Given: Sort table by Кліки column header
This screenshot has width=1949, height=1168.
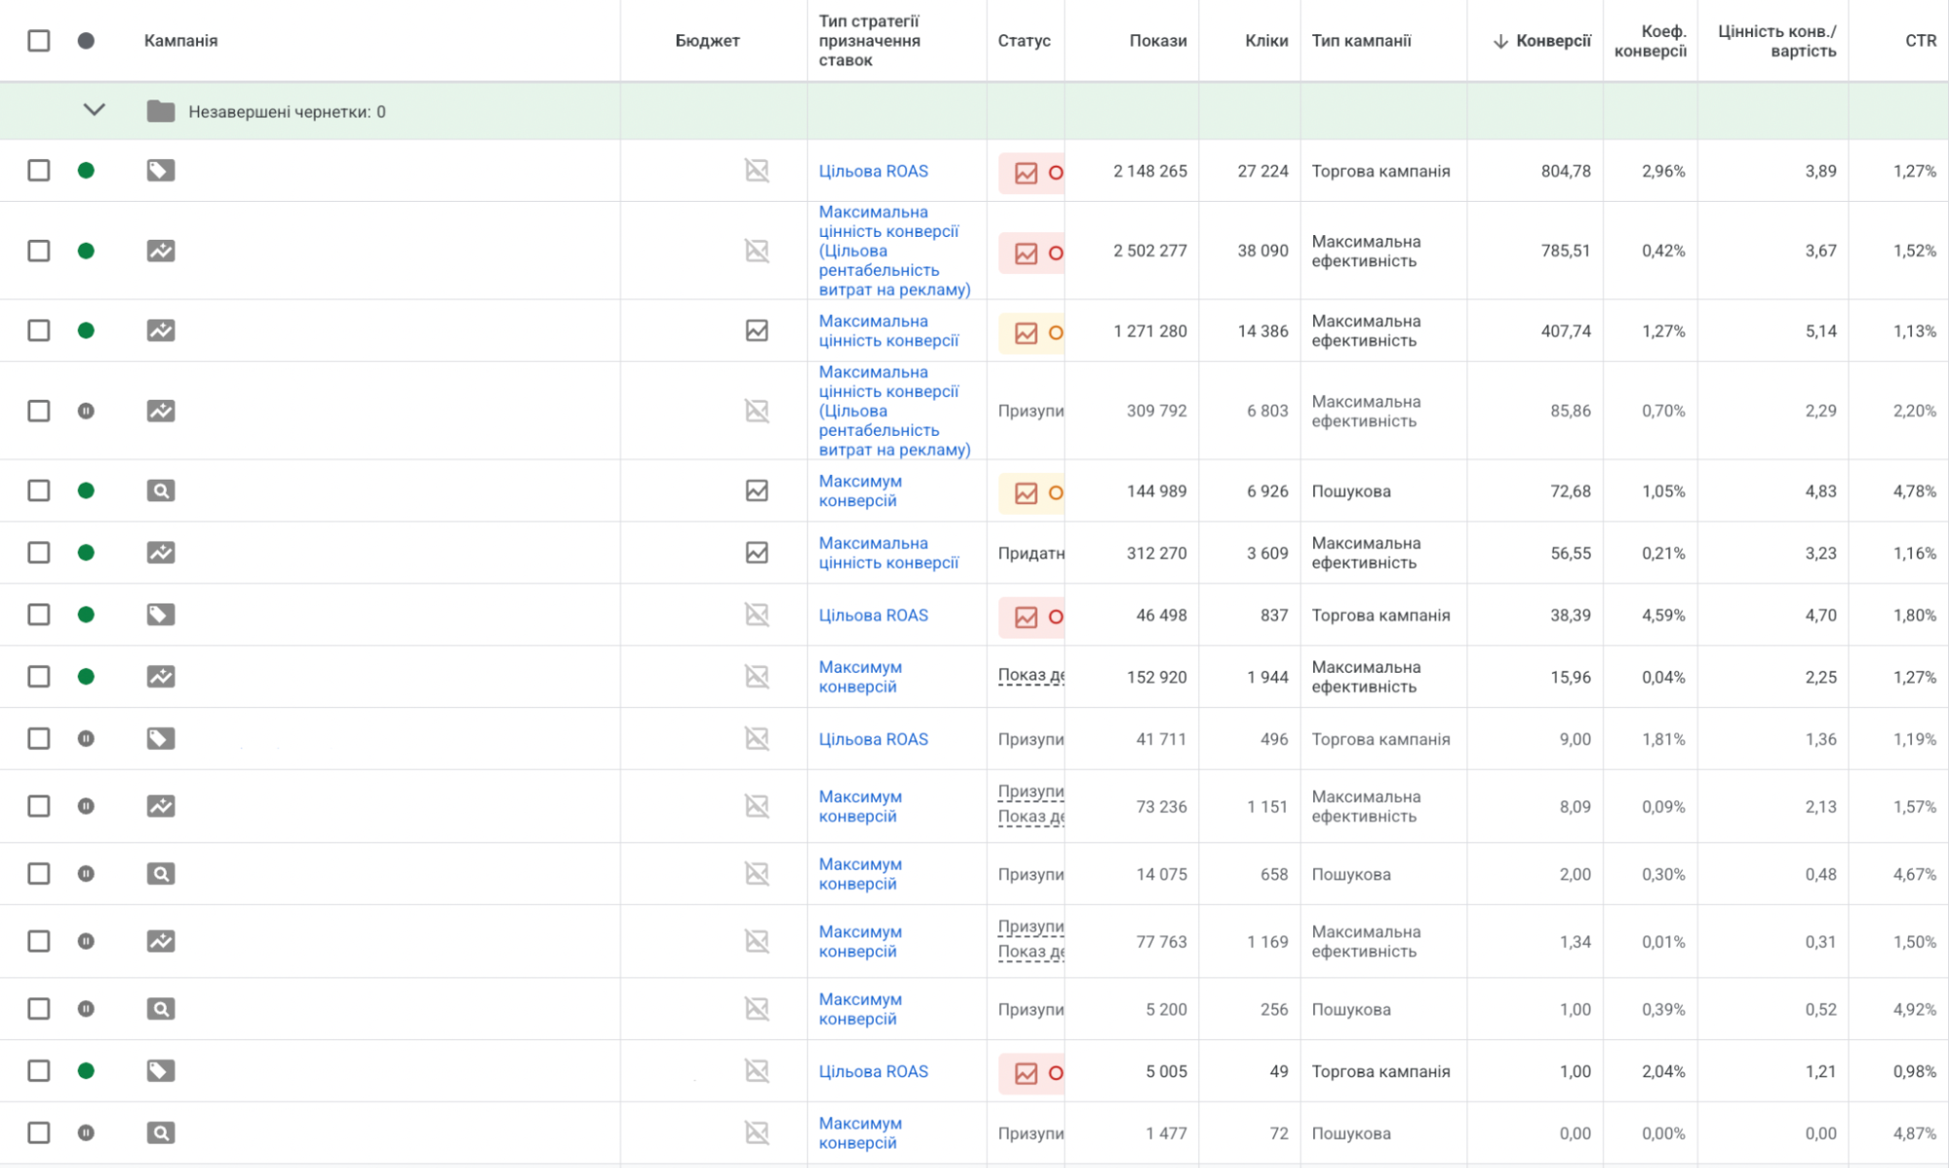Looking at the screenshot, I should 1266,41.
